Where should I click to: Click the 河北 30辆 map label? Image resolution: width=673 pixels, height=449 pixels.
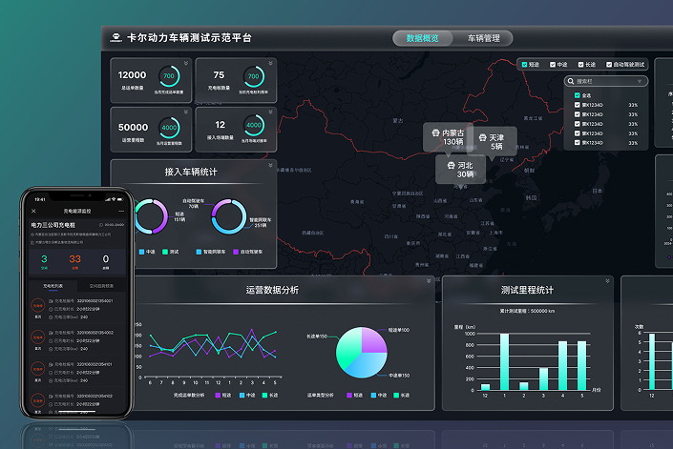pos(460,169)
